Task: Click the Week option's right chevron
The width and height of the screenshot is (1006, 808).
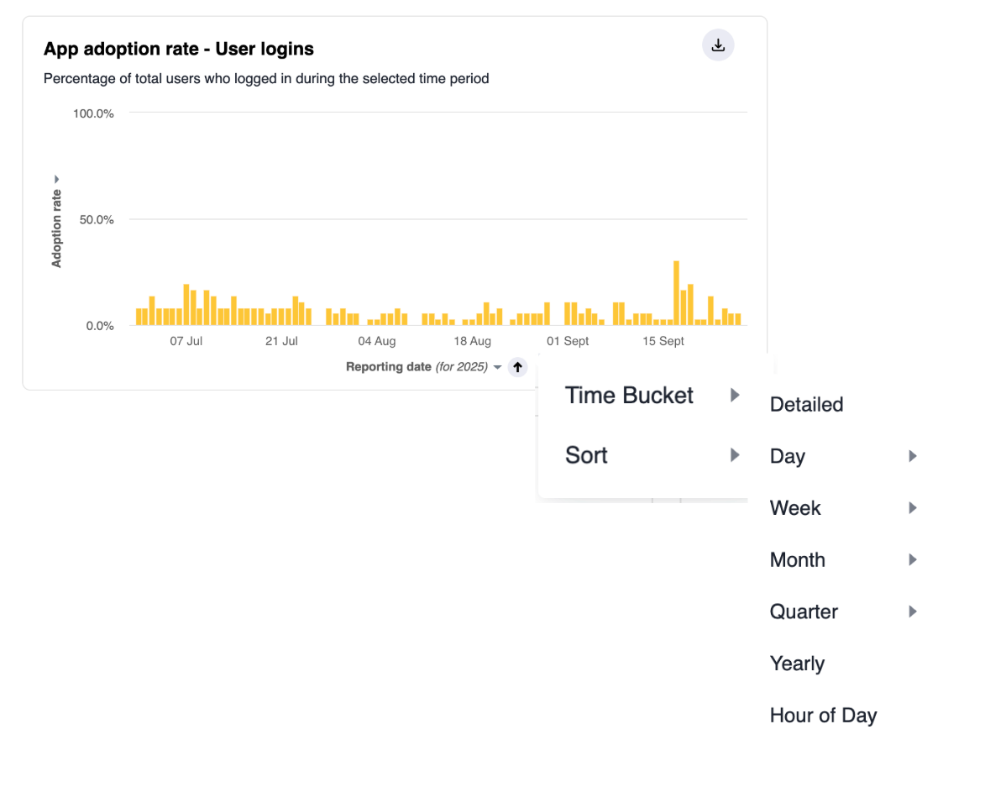Action: pyautogui.click(x=912, y=507)
